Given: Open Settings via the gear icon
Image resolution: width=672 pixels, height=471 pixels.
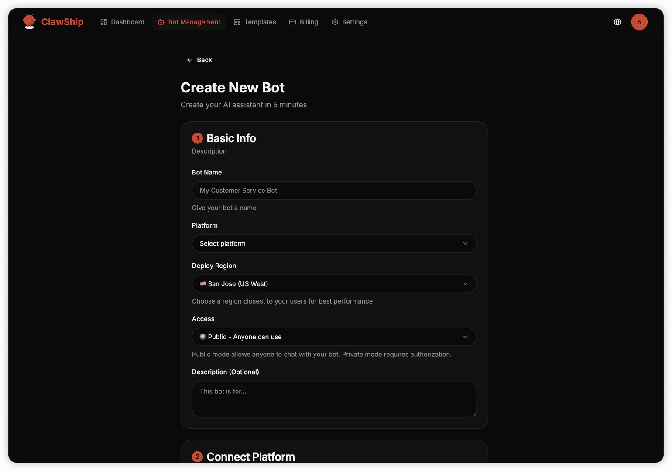Looking at the screenshot, I should click(x=335, y=21).
